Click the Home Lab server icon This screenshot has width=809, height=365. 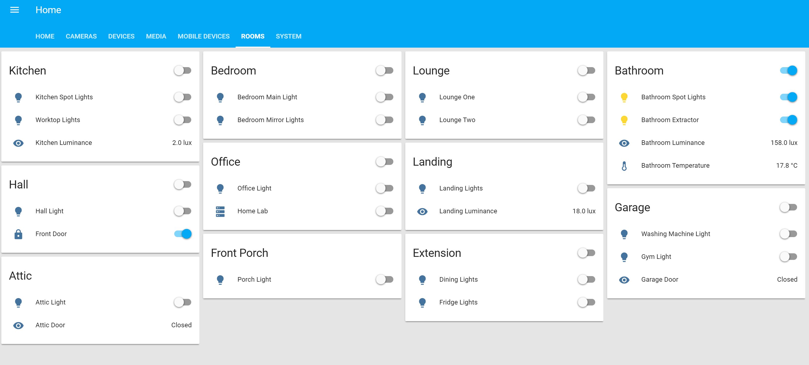220,211
